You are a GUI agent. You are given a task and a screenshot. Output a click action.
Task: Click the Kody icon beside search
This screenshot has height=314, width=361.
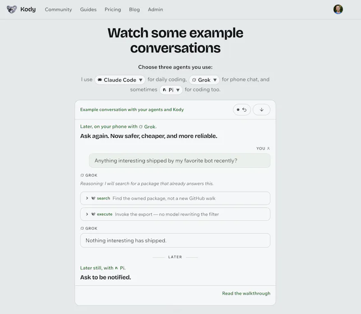93,198
